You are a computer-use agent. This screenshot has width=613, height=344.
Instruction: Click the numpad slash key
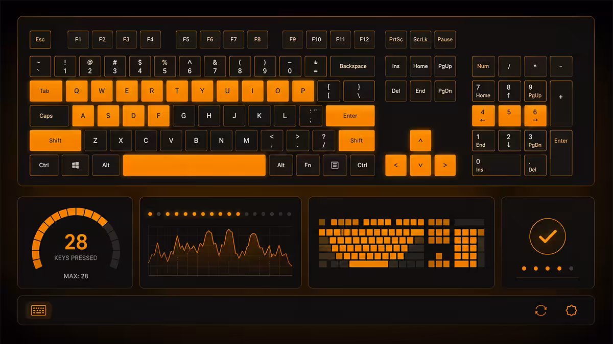[509, 66]
